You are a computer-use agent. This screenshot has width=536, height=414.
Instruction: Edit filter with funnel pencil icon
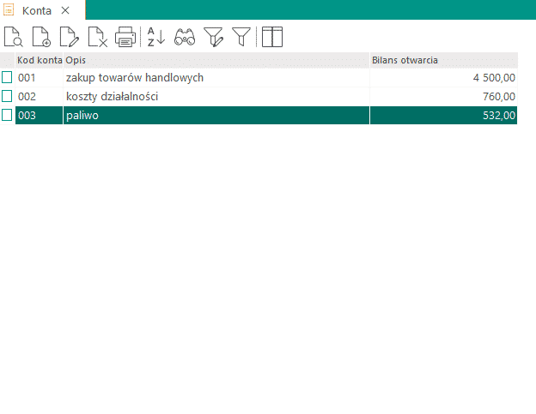(213, 37)
